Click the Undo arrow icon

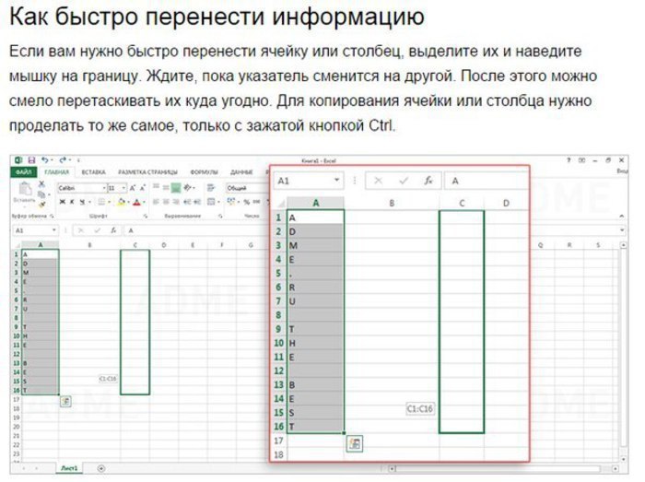coord(43,160)
